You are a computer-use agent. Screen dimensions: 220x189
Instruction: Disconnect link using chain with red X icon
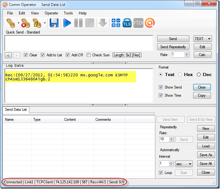[26, 23]
